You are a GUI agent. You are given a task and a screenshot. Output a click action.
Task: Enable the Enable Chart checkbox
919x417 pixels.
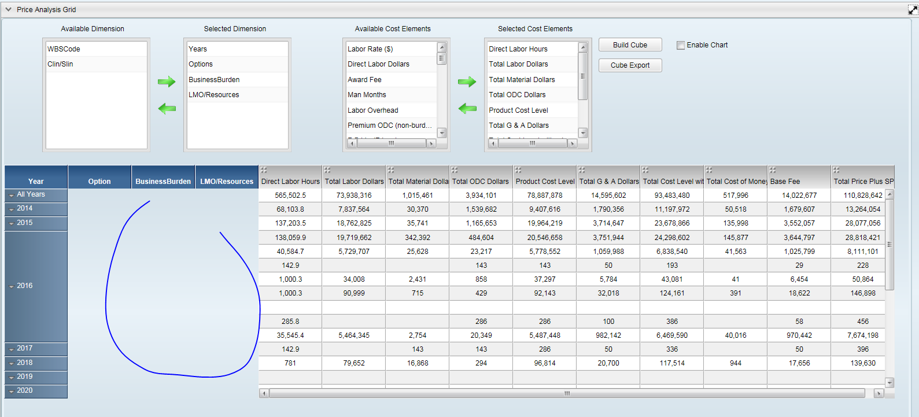coord(681,45)
